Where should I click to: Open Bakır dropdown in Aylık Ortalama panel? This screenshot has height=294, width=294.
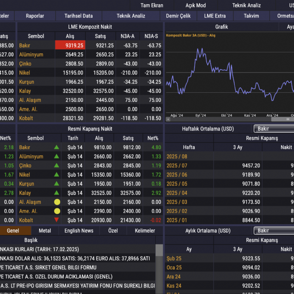click(x=274, y=231)
